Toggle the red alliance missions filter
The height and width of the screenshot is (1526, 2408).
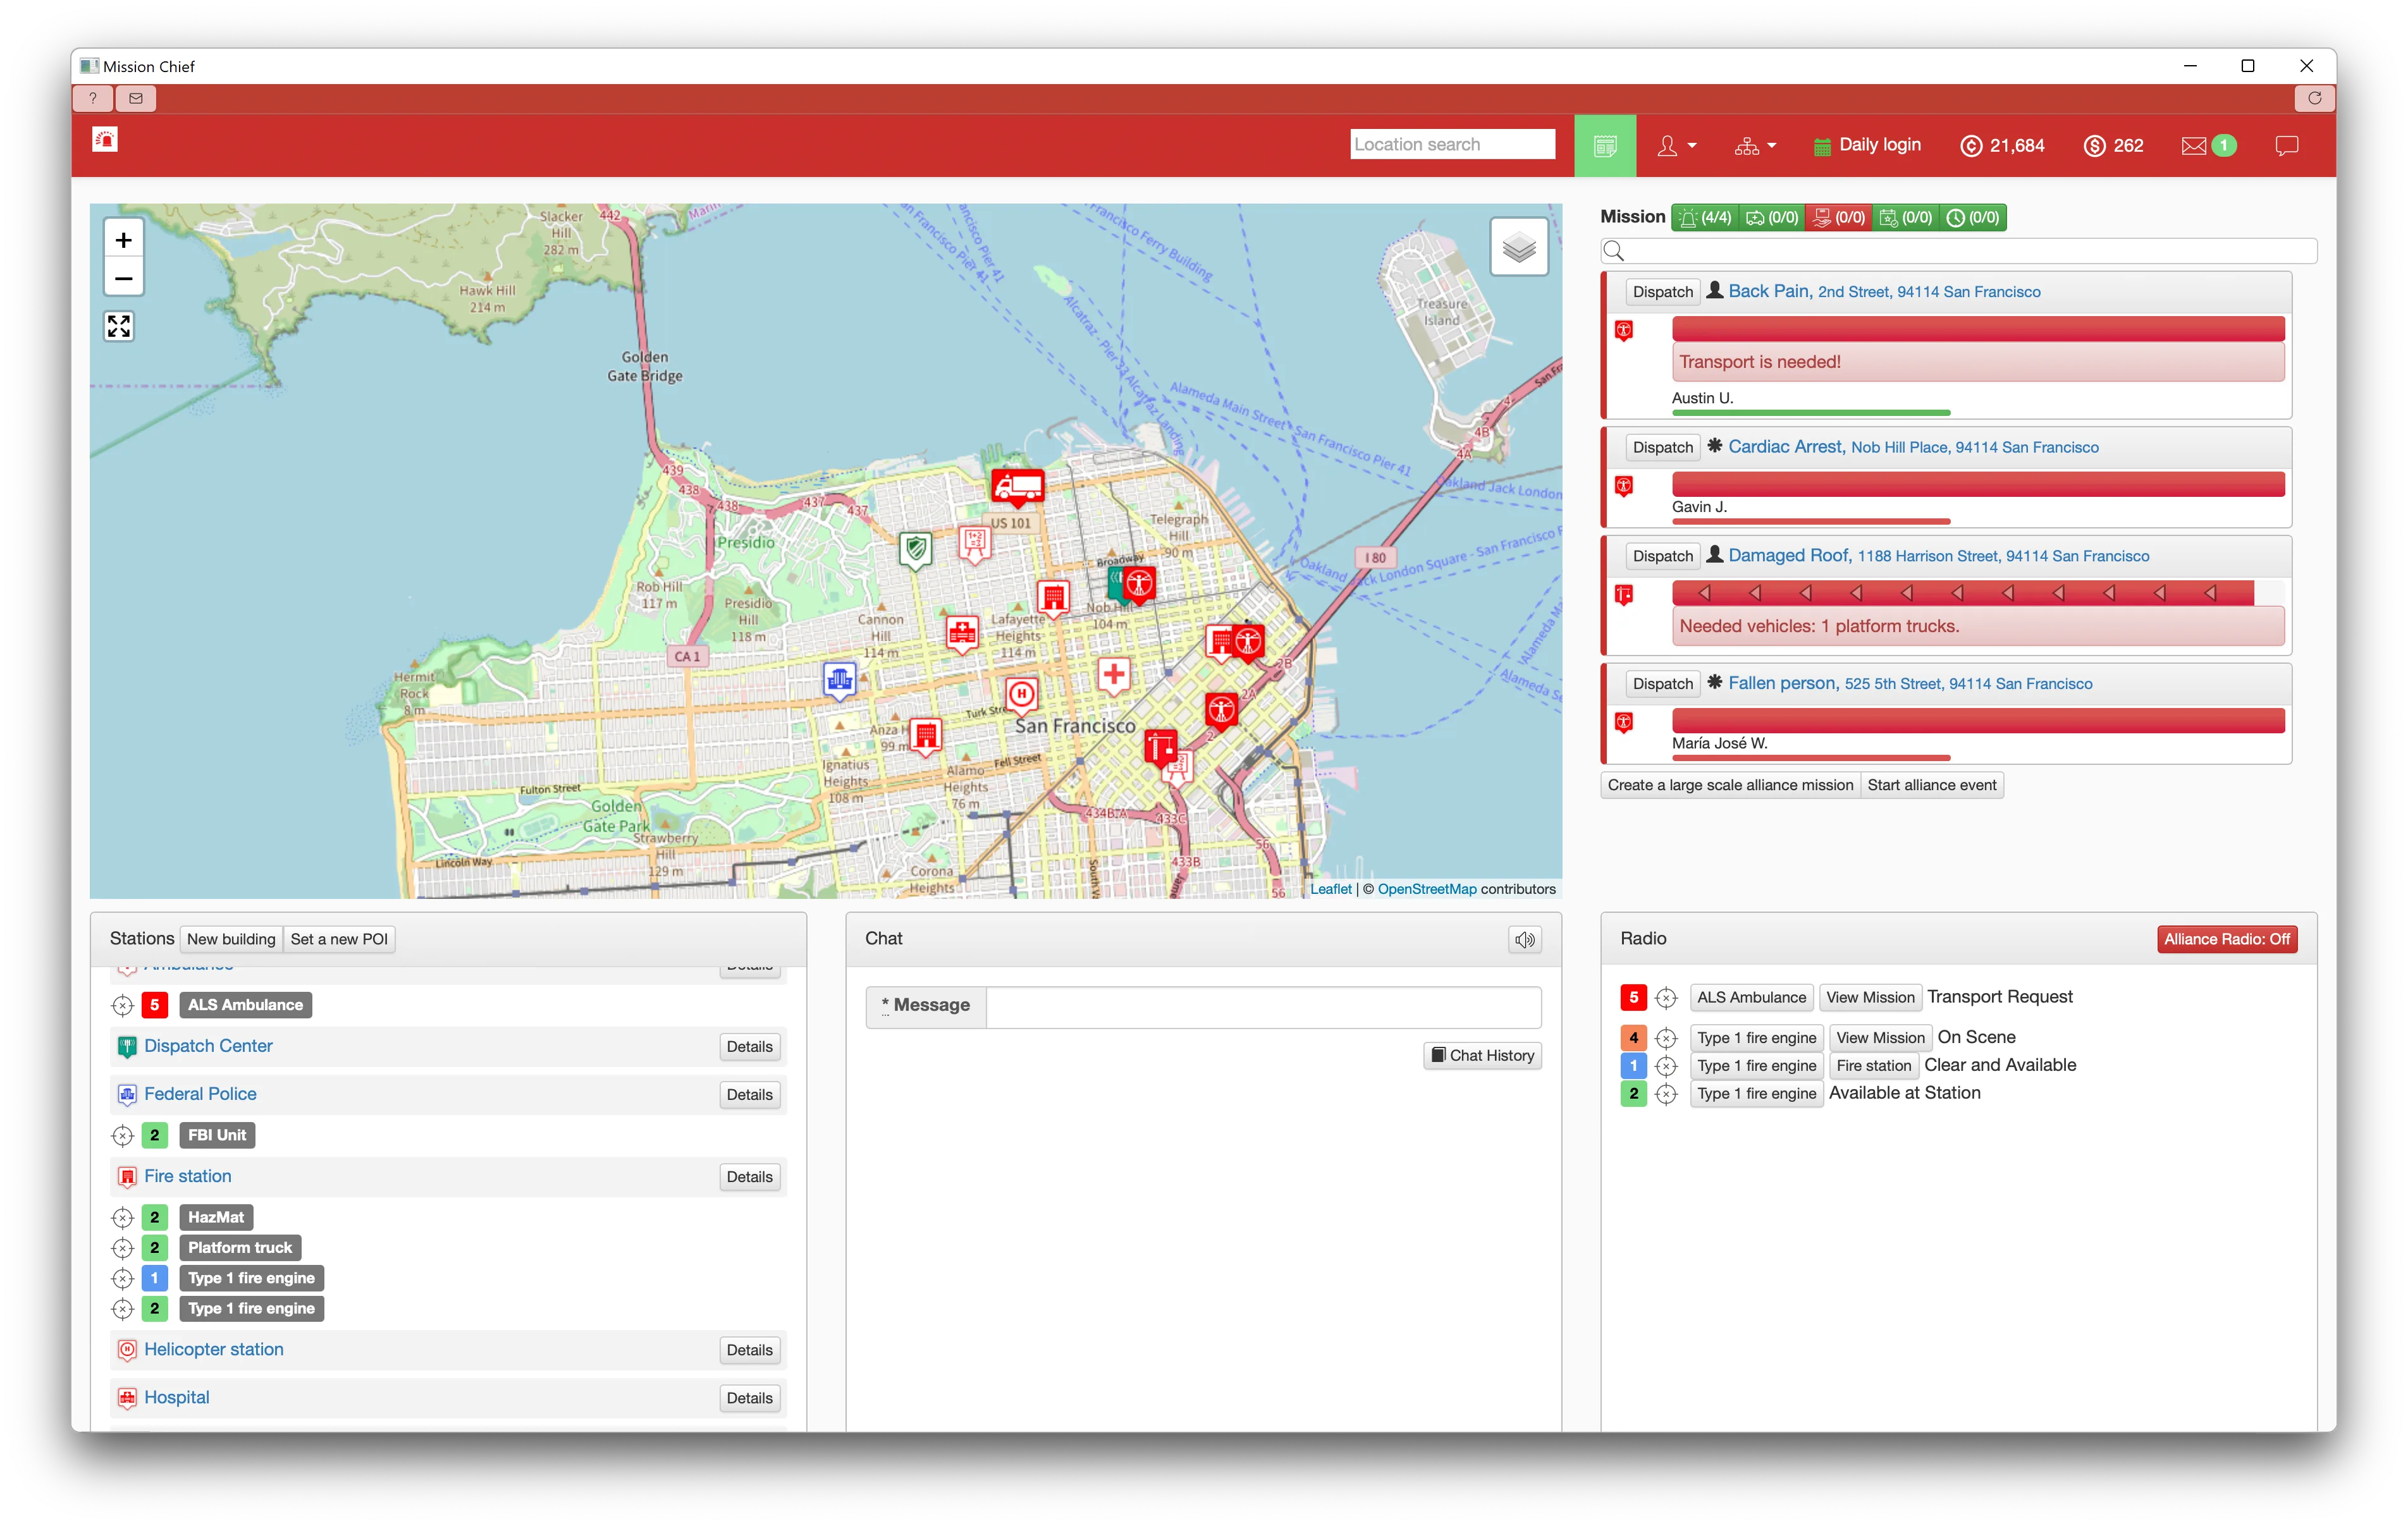point(1839,217)
